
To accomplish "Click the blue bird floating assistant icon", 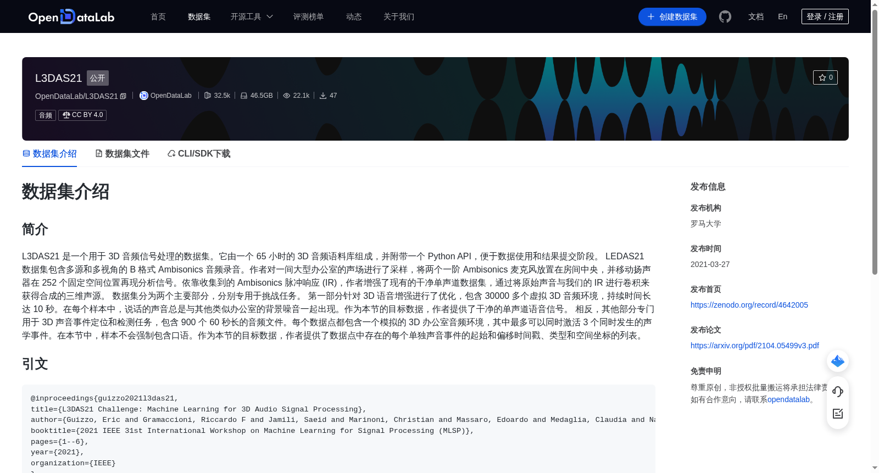I will pos(838,361).
